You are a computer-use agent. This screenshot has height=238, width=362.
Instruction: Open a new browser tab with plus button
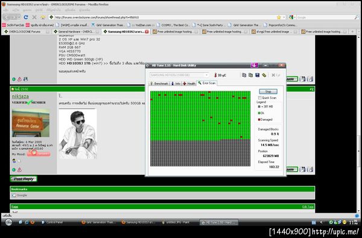(x=352, y=31)
